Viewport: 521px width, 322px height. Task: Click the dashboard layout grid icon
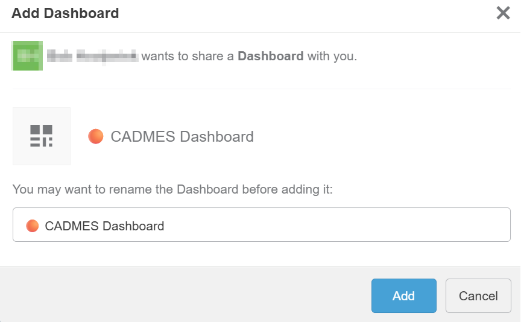click(x=42, y=136)
